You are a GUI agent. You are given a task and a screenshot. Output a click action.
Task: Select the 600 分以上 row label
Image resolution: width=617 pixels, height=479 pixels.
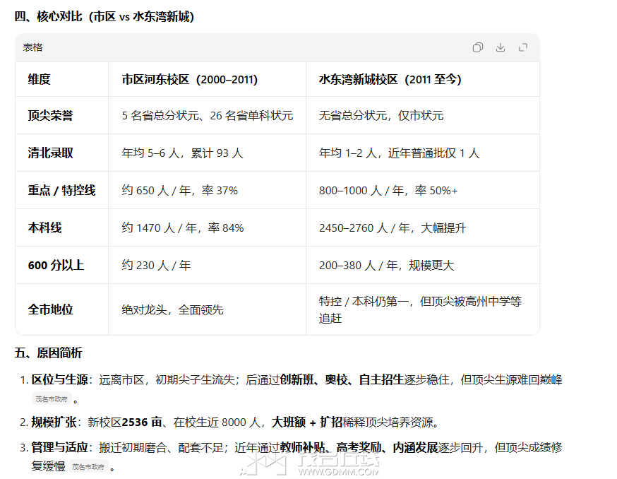(56, 266)
